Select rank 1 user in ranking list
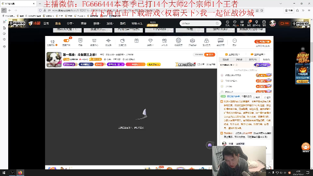Viewport: 313px width, 176px height. [246, 75]
